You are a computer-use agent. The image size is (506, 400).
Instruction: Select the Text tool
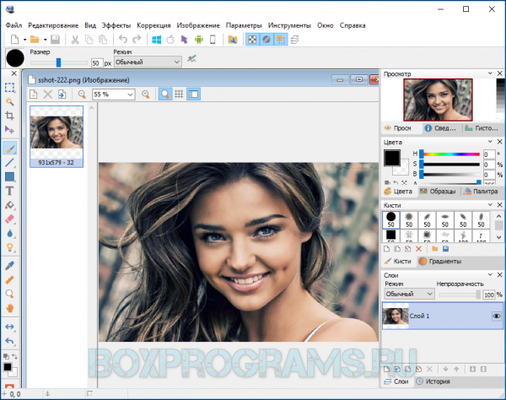pos(9,191)
